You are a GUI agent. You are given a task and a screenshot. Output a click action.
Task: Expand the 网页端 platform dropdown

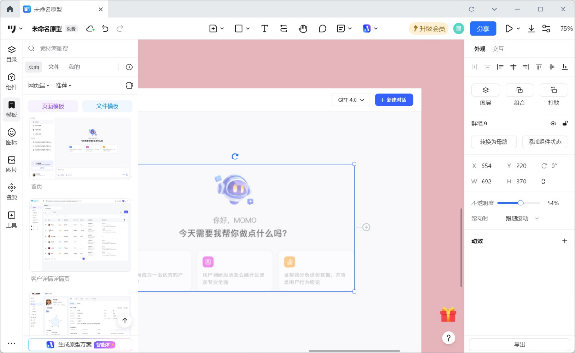39,85
